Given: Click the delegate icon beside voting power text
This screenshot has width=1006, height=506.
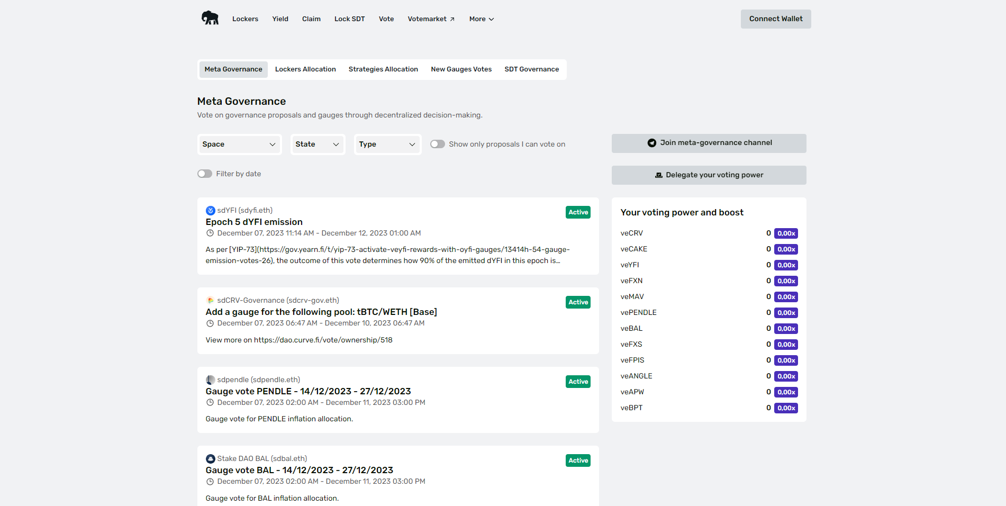Looking at the screenshot, I should pos(658,175).
